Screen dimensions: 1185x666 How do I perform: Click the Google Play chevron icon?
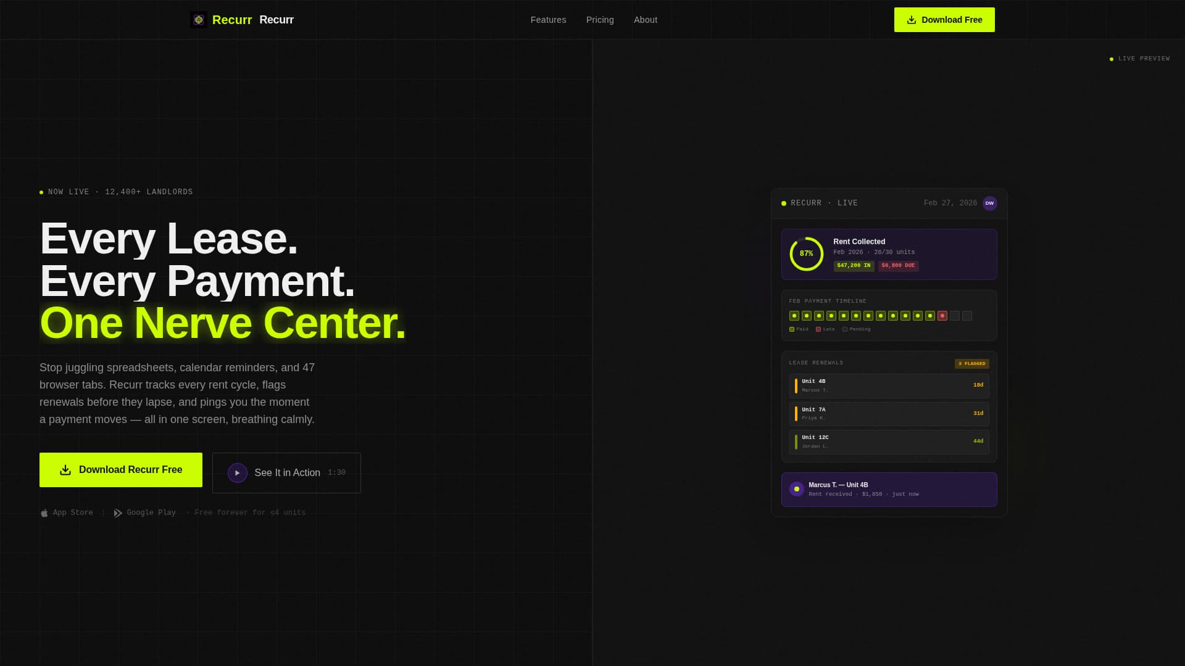pos(117,512)
